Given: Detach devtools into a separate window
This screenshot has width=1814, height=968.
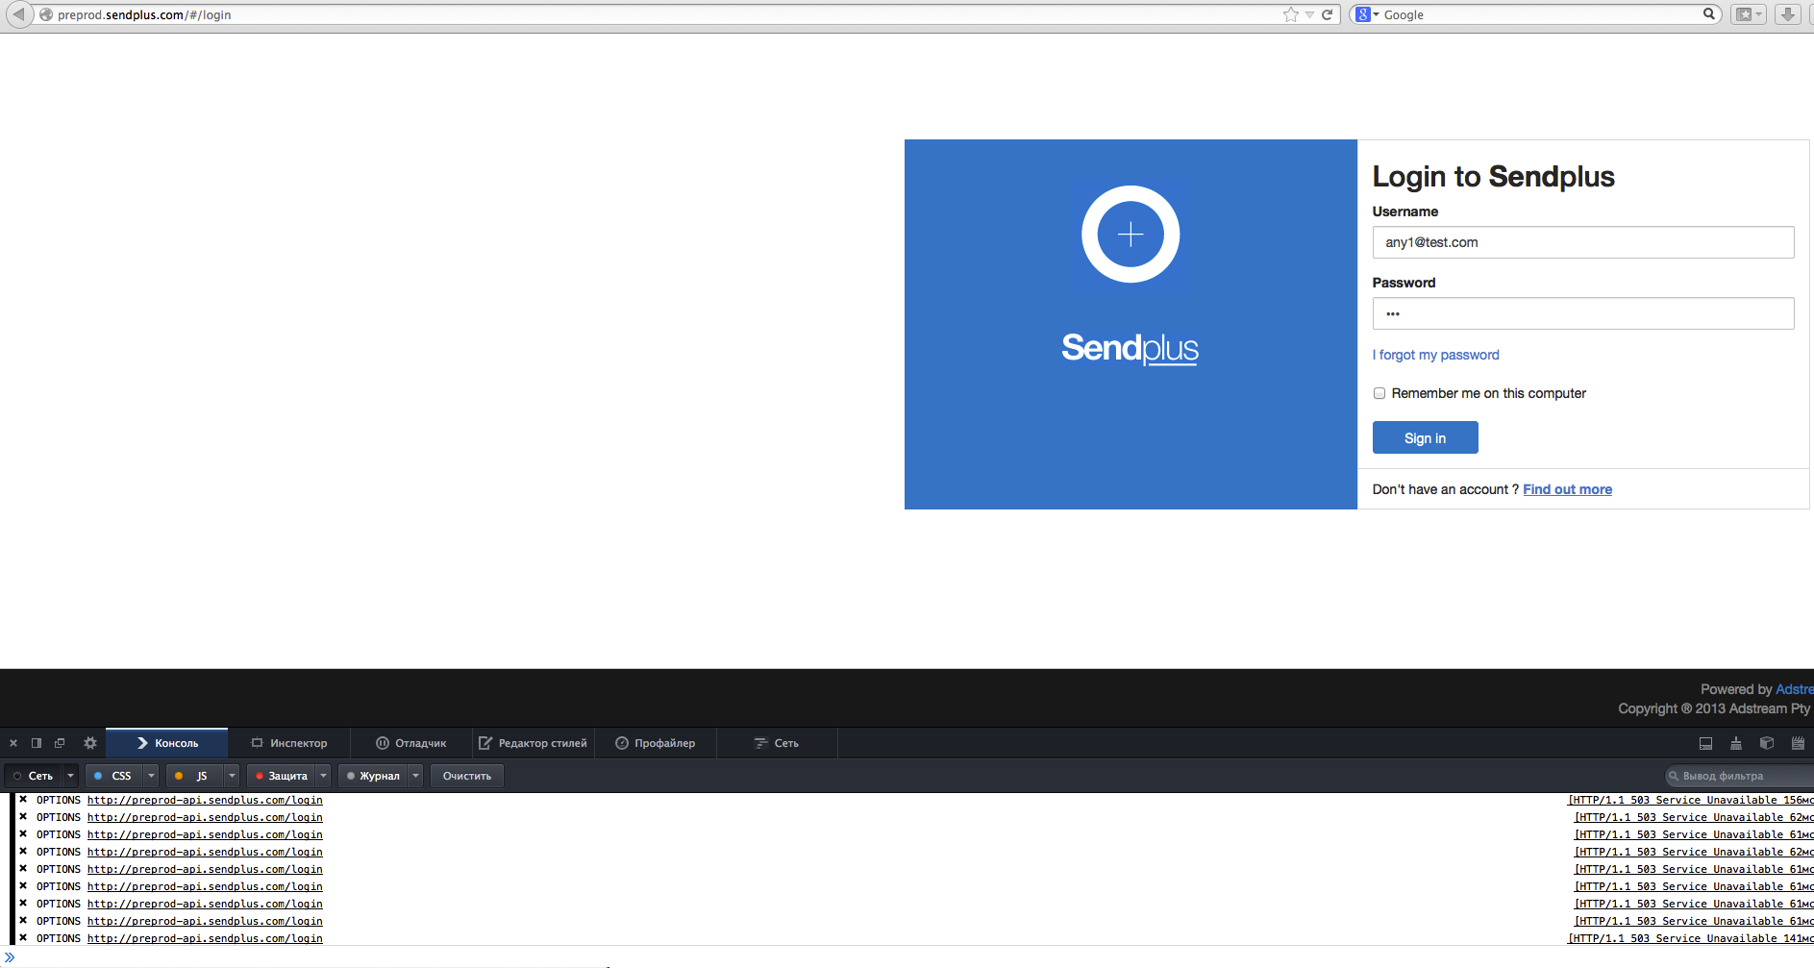Looking at the screenshot, I should click(x=60, y=743).
